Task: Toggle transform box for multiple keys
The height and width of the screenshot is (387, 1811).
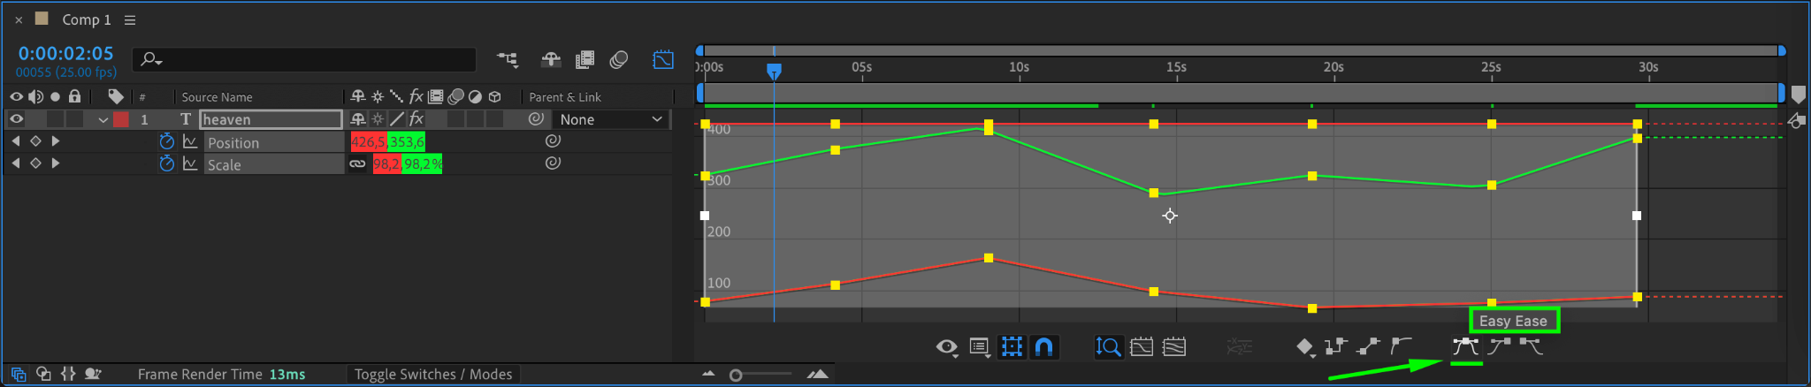Action: coord(1012,347)
